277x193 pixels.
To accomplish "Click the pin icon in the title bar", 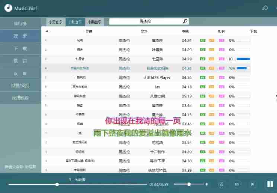I will coord(265,8).
